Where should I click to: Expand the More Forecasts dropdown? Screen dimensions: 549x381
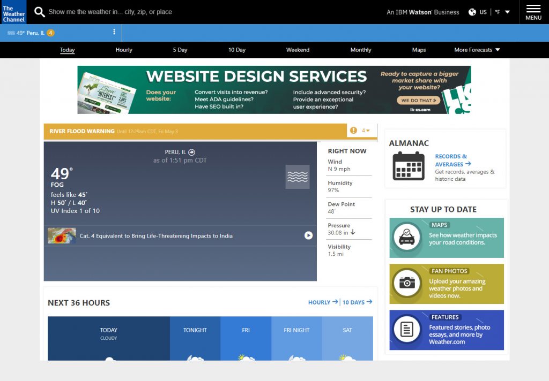pyautogui.click(x=477, y=50)
